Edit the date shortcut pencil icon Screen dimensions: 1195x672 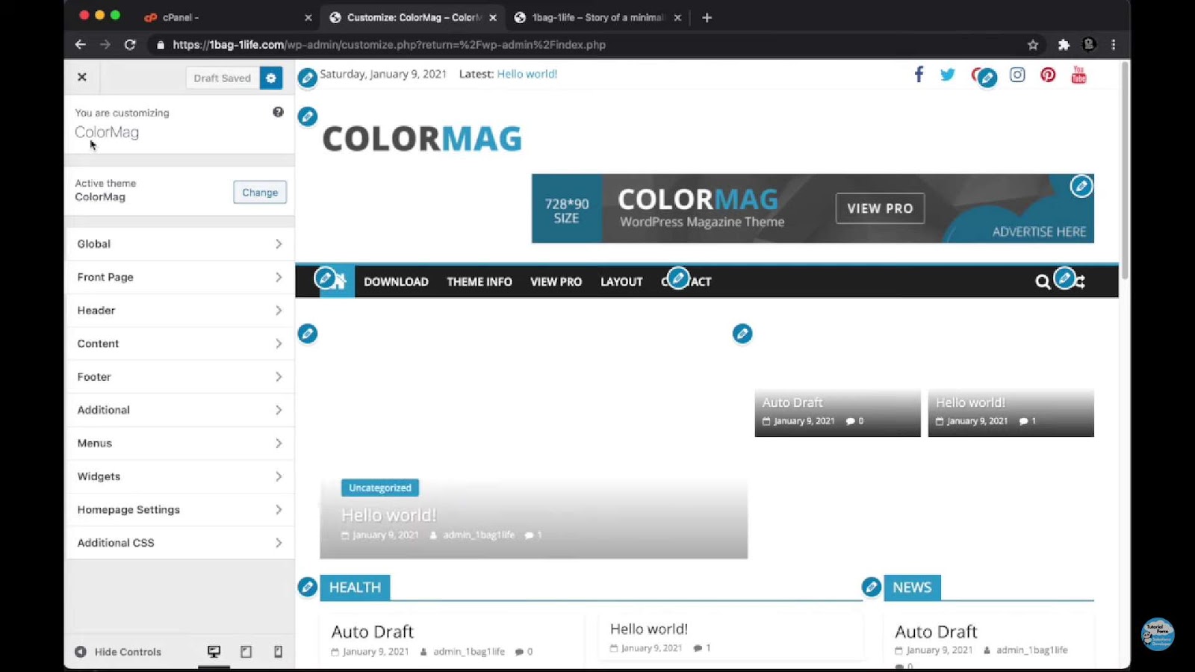tap(308, 78)
